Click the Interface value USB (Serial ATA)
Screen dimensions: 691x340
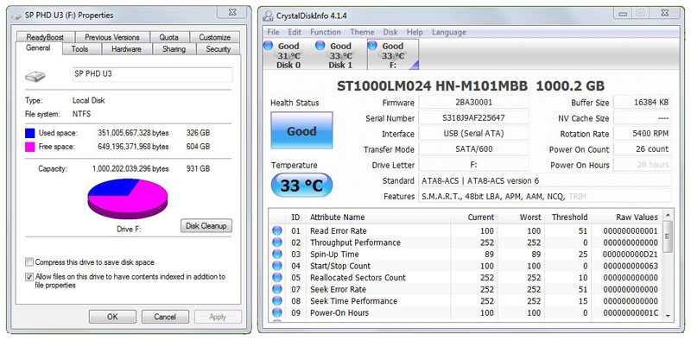point(473,134)
